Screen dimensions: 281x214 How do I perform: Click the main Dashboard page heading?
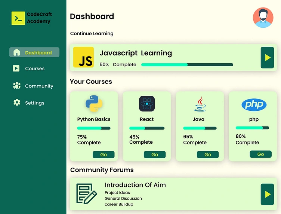(x=92, y=16)
